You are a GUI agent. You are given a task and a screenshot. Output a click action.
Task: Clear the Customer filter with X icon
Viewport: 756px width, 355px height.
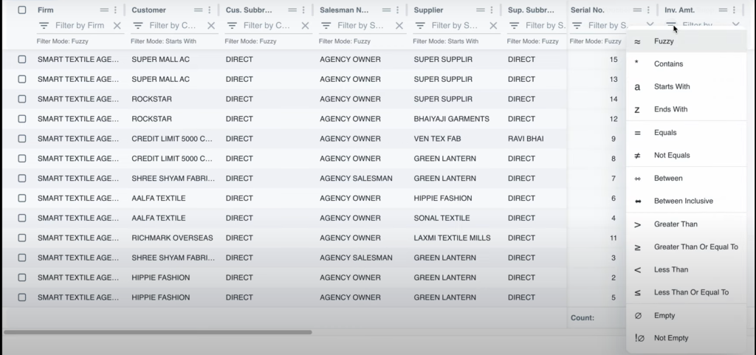point(211,26)
